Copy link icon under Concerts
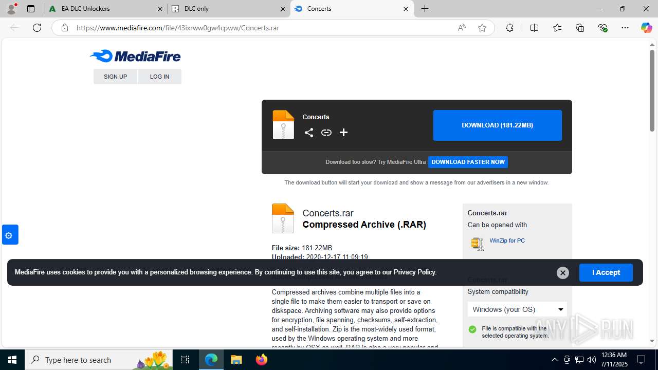 (326, 133)
